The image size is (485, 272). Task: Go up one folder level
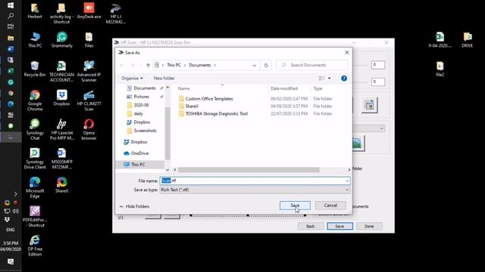pos(148,65)
